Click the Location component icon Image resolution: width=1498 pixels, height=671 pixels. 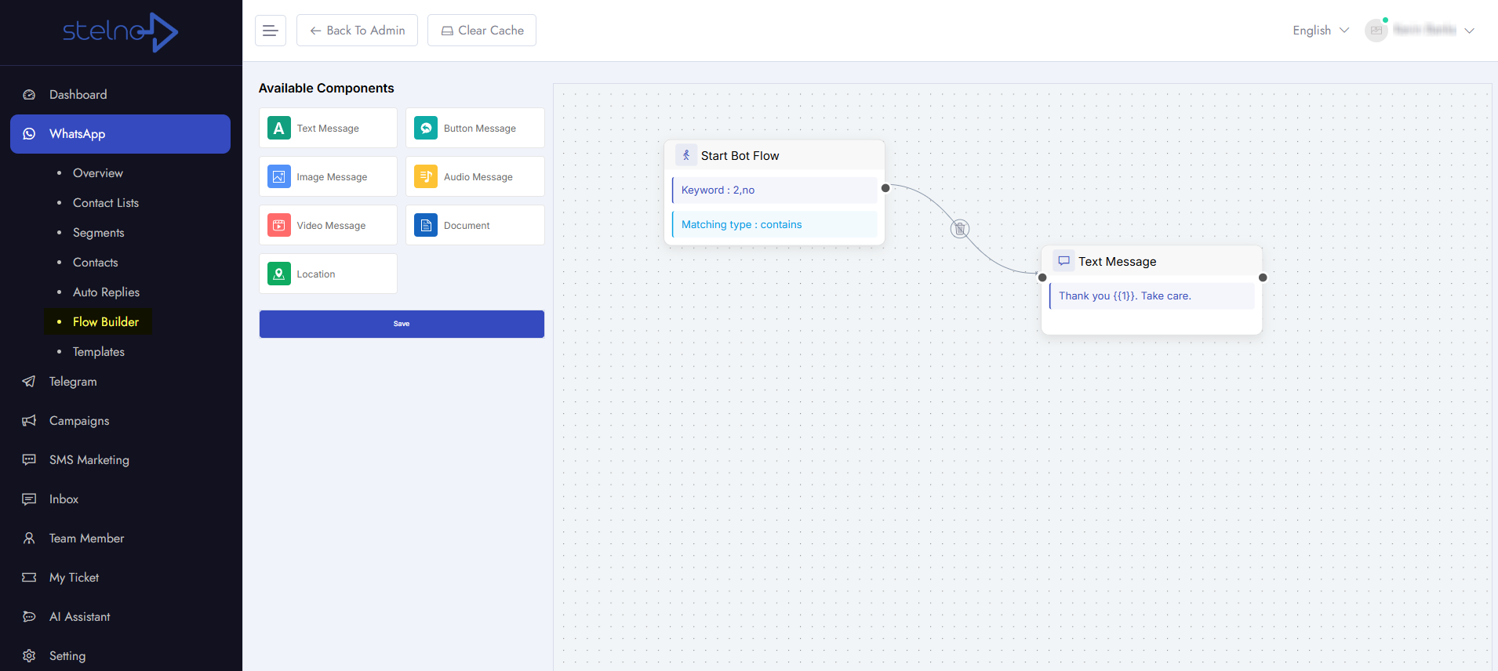tap(278, 274)
